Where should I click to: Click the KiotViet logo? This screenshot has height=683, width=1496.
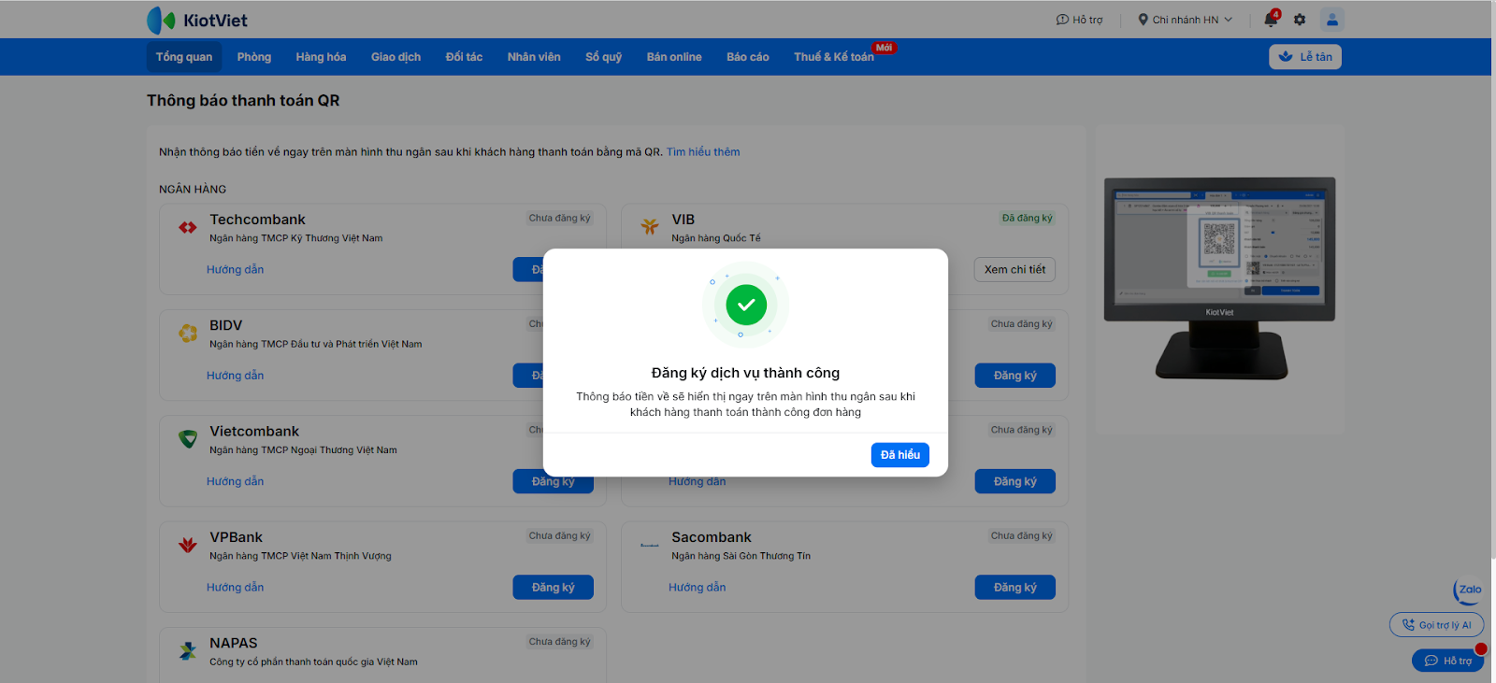[x=197, y=20]
